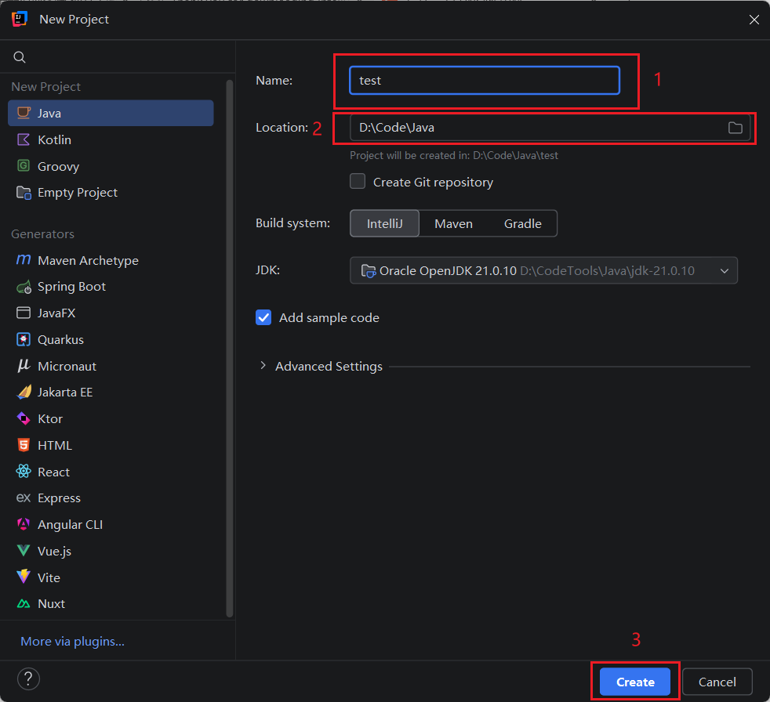Choose the Vue.js generator icon

click(x=24, y=551)
